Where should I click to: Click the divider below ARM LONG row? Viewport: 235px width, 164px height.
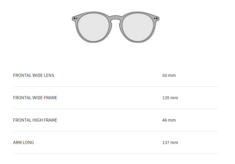[x=116, y=153]
